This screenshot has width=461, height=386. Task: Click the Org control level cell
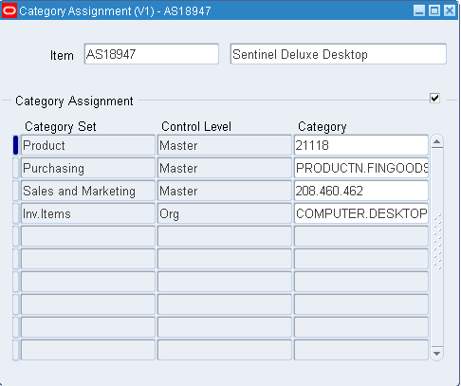(225, 213)
